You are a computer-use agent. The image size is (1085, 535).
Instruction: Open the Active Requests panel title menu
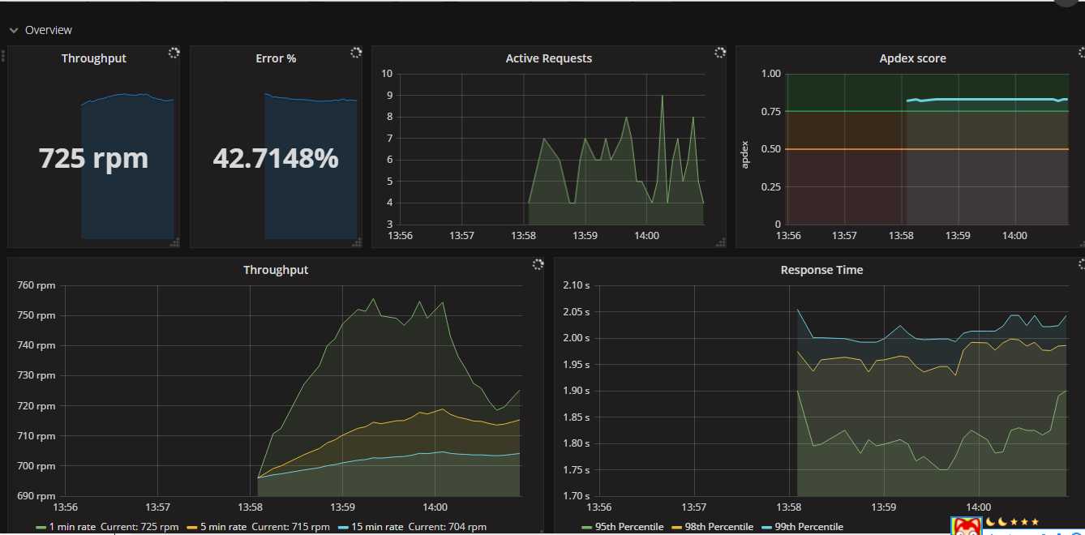549,58
